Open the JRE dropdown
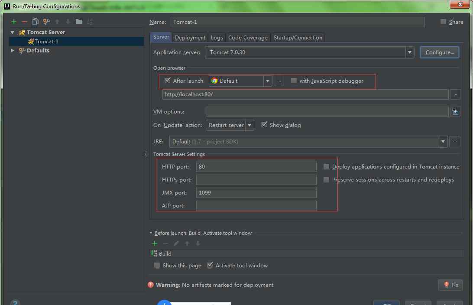 (x=443, y=142)
